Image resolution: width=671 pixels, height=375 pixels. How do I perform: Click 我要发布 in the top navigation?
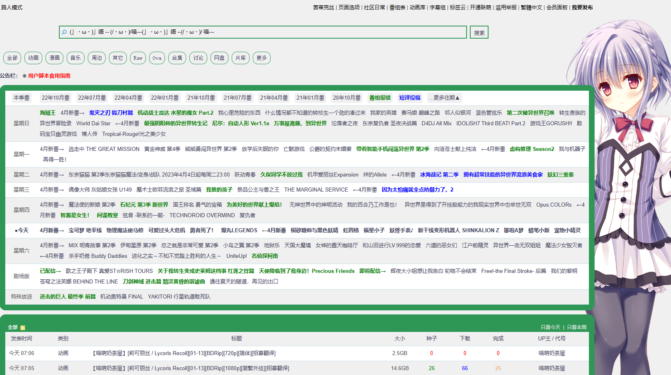click(x=582, y=7)
